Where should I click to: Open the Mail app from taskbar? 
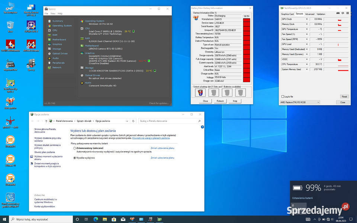click(x=123, y=219)
